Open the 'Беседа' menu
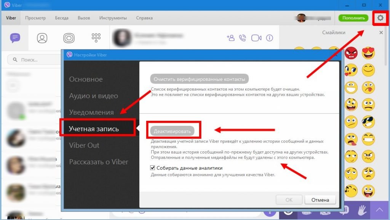The height and width of the screenshot is (220, 390). pyautogui.click(x=62, y=18)
